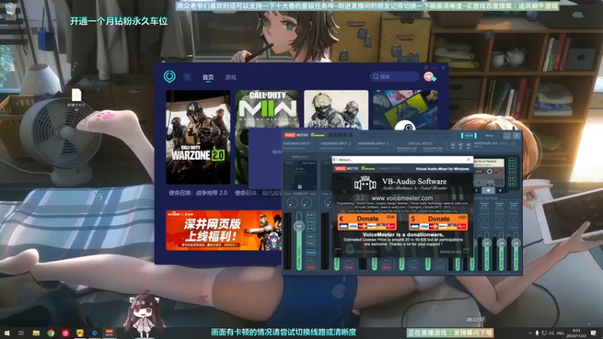The image size is (603, 339).
Task: Adjust the rightmost master section fader
Action: click(x=516, y=243)
